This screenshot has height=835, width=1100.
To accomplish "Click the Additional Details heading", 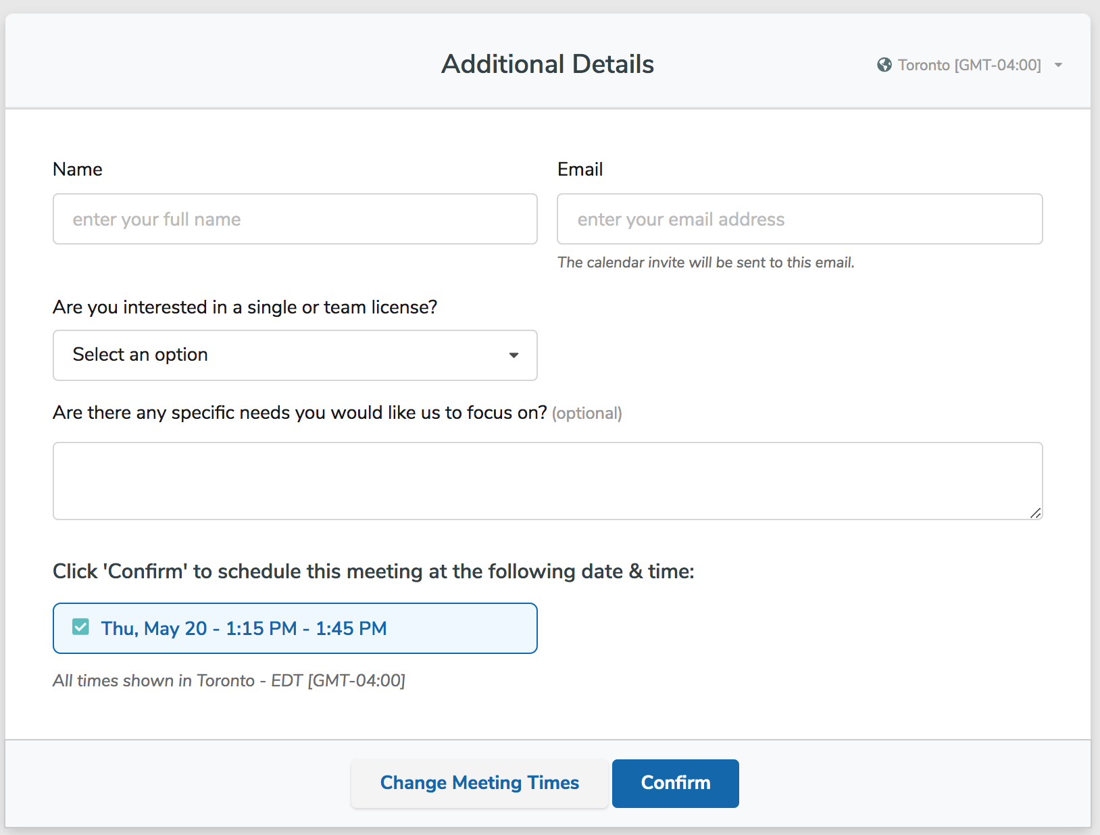I will click(x=547, y=64).
